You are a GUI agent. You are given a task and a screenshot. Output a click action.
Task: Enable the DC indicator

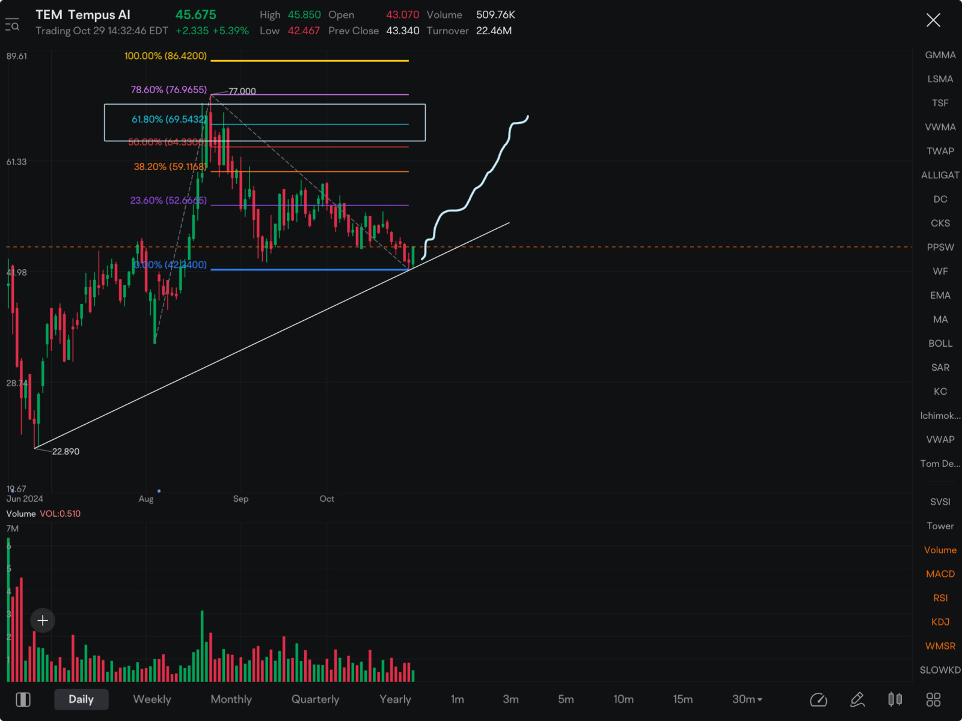click(940, 199)
